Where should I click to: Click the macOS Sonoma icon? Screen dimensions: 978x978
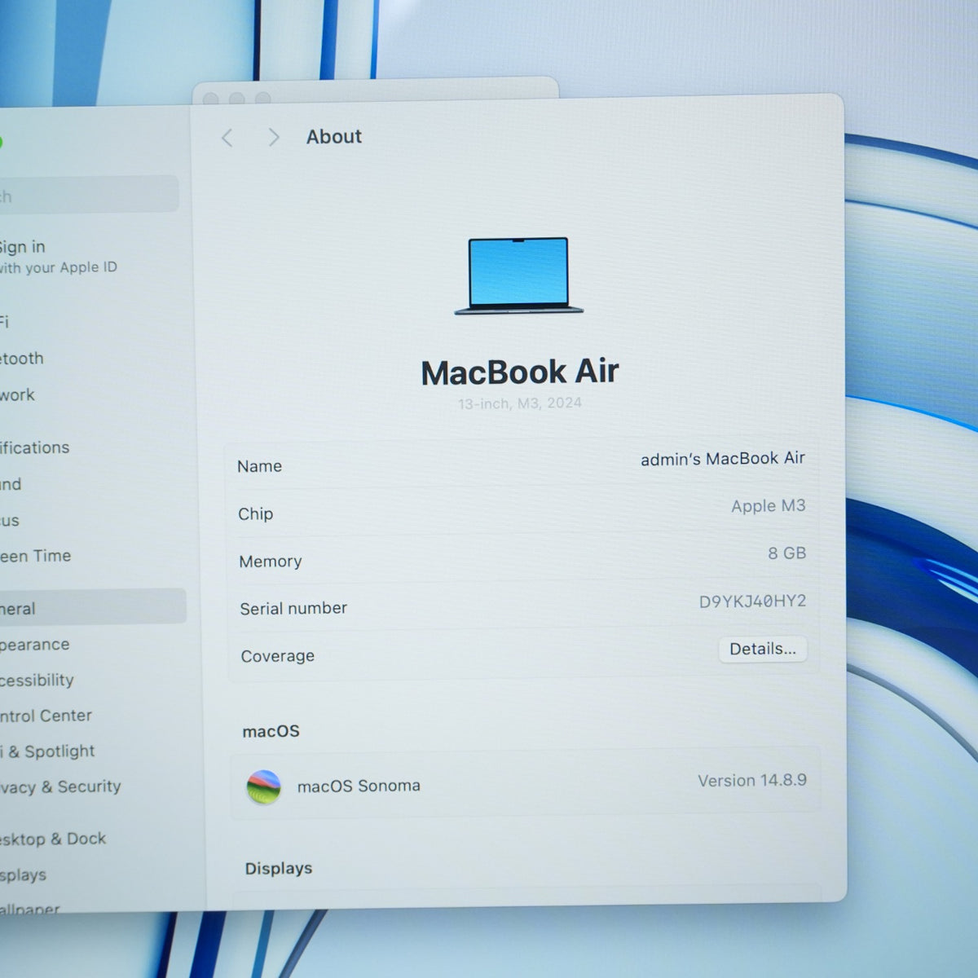263,787
